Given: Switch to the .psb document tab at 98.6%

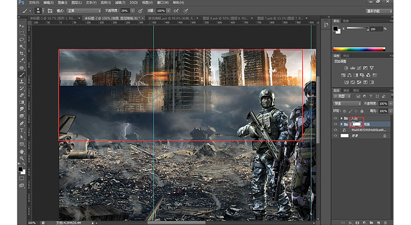Looking at the screenshot, I should (172, 18).
